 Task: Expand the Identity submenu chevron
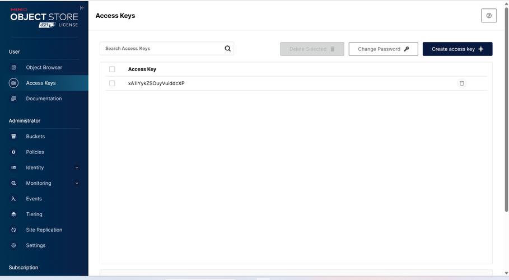tap(77, 168)
